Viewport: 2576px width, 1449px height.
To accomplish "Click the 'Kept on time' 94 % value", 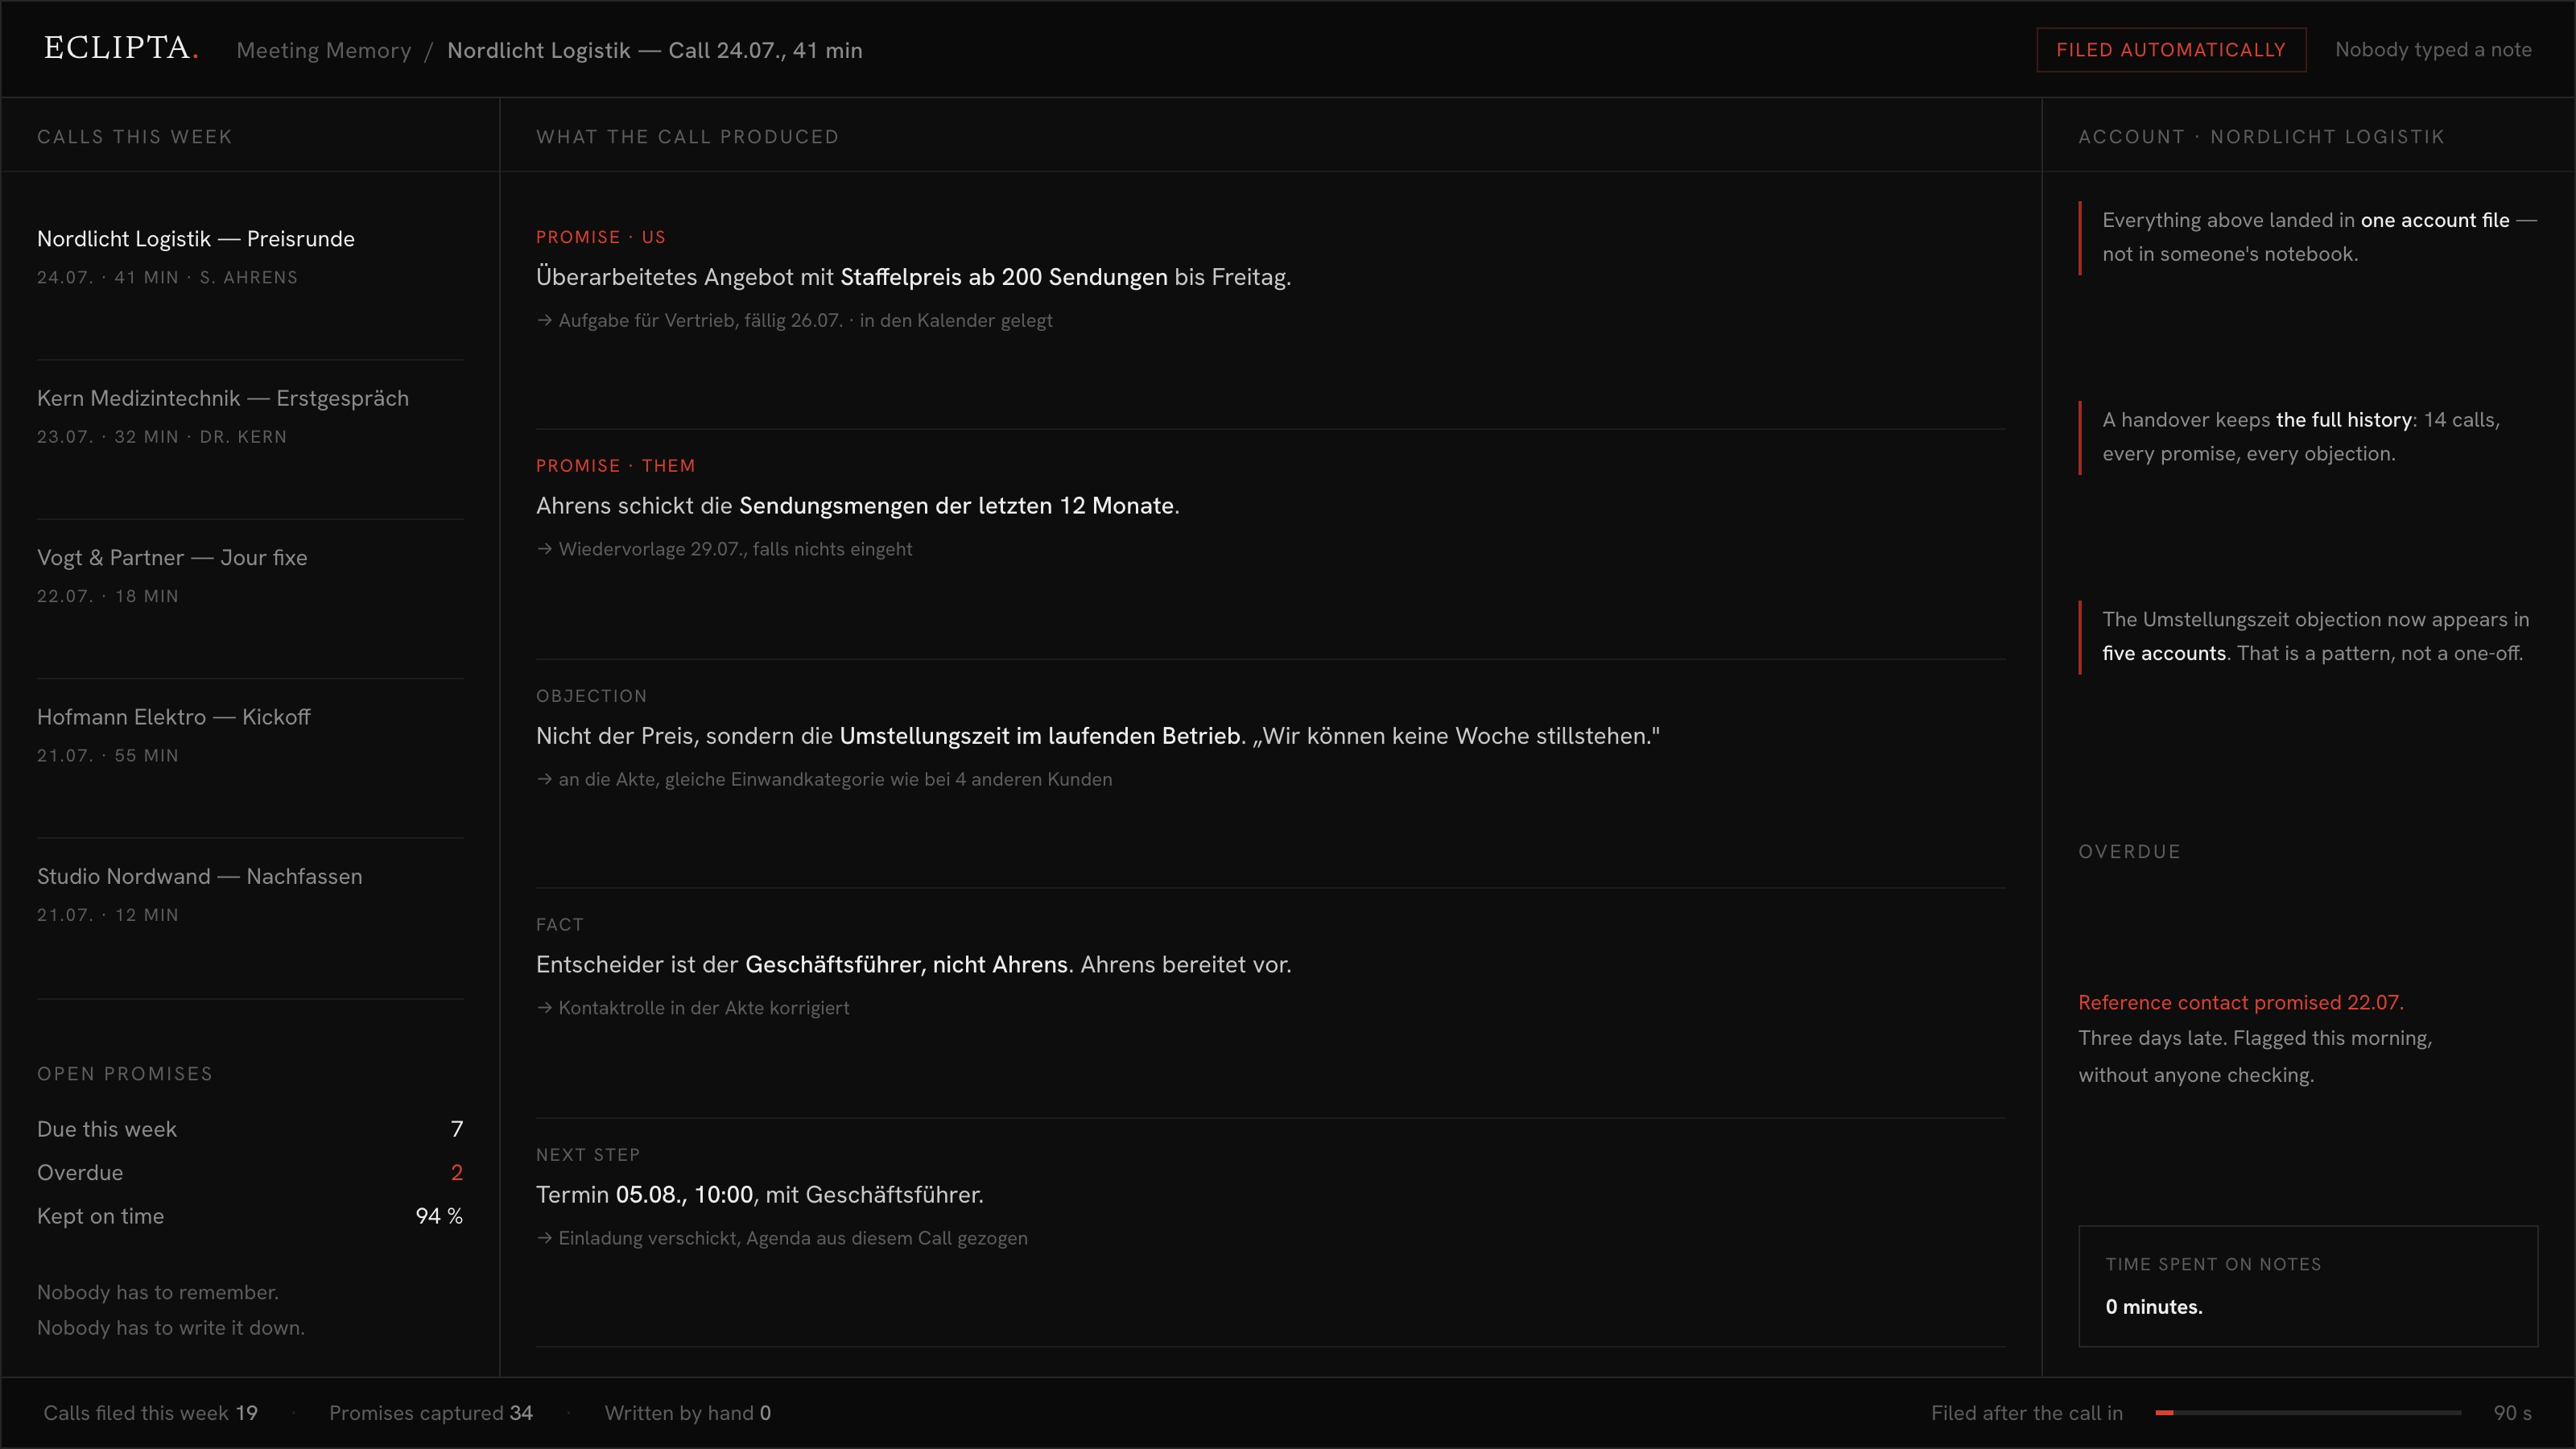I will click(x=438, y=1216).
